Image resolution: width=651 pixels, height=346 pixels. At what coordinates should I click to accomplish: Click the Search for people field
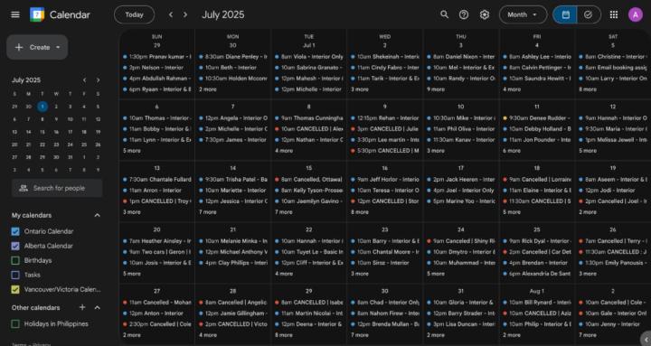click(x=57, y=188)
